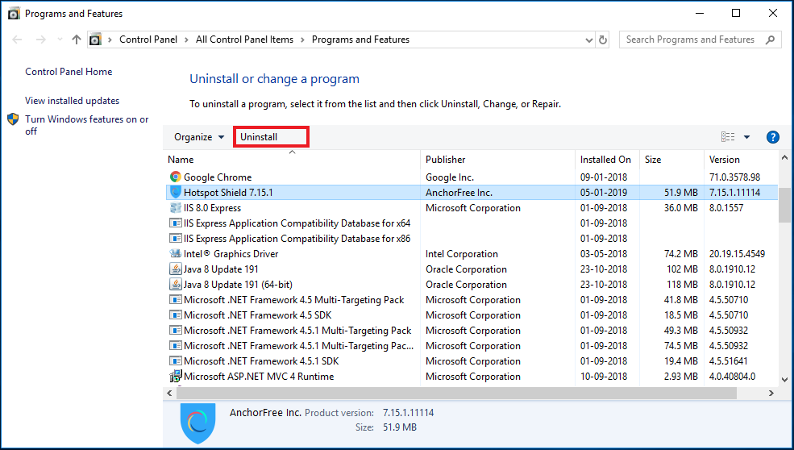Open the recent locations dropdown arrow
This screenshot has width=794, height=450.
tap(60, 40)
